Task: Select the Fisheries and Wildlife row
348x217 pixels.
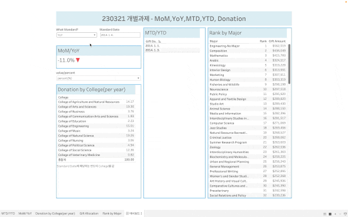Action: (247, 84)
